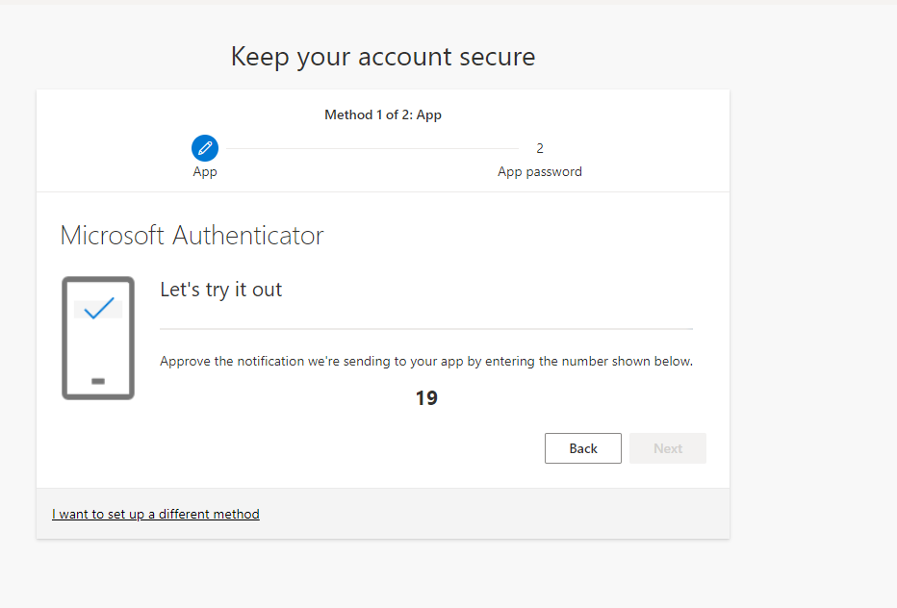This screenshot has width=897, height=608.
Task: Click the blue pencil App step icon
Action: pyautogui.click(x=205, y=148)
